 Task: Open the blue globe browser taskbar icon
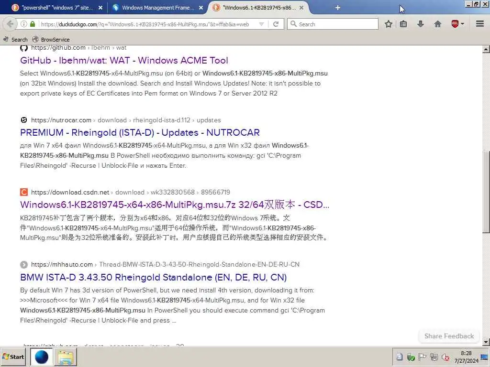pos(42,357)
